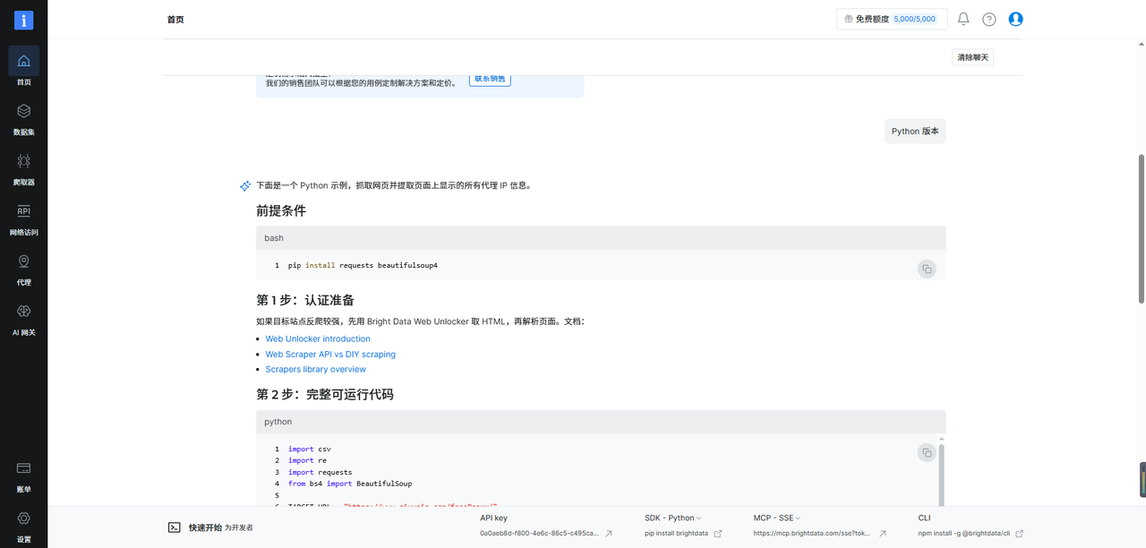Open the notifications bell
This screenshot has width=1146, height=548.
pyautogui.click(x=963, y=19)
